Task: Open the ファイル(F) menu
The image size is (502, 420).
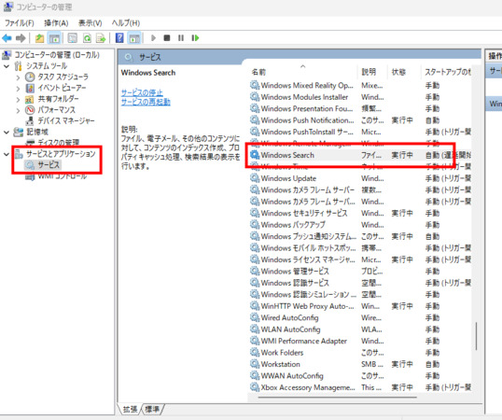Action: point(20,23)
